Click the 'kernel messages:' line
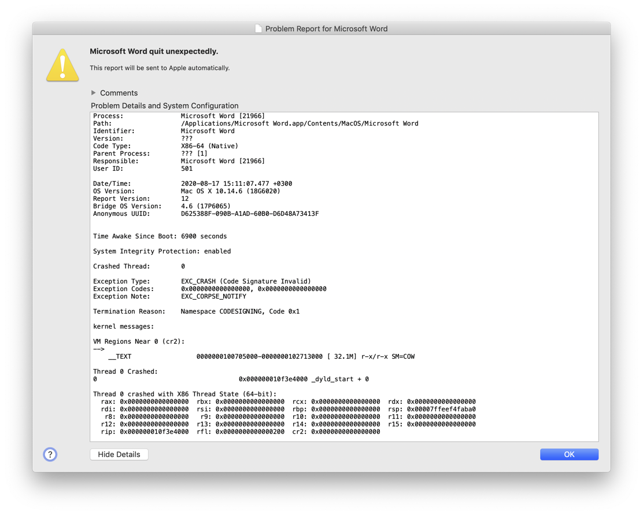This screenshot has height=515, width=643. click(123, 326)
